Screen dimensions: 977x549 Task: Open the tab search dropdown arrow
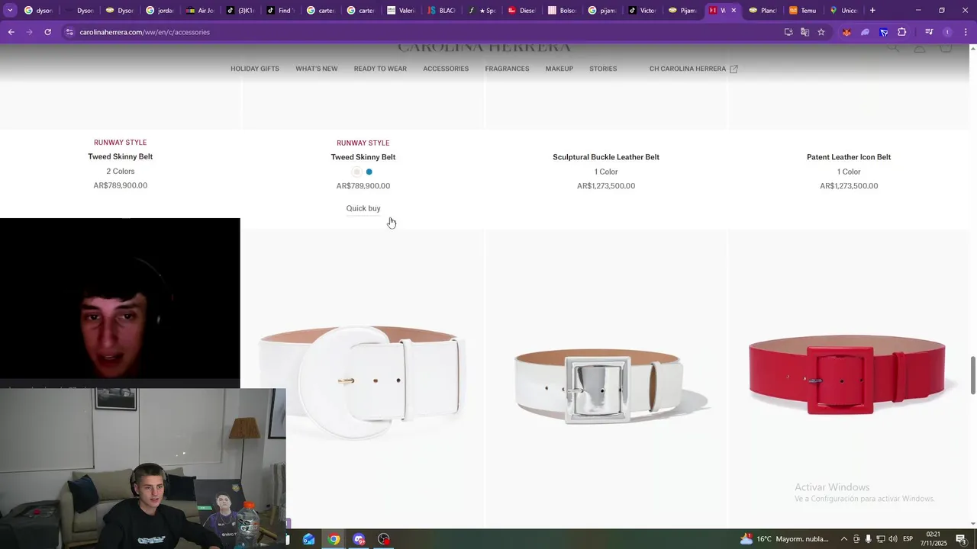[10, 11]
